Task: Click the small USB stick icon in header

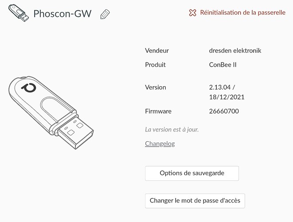Action: point(19,13)
